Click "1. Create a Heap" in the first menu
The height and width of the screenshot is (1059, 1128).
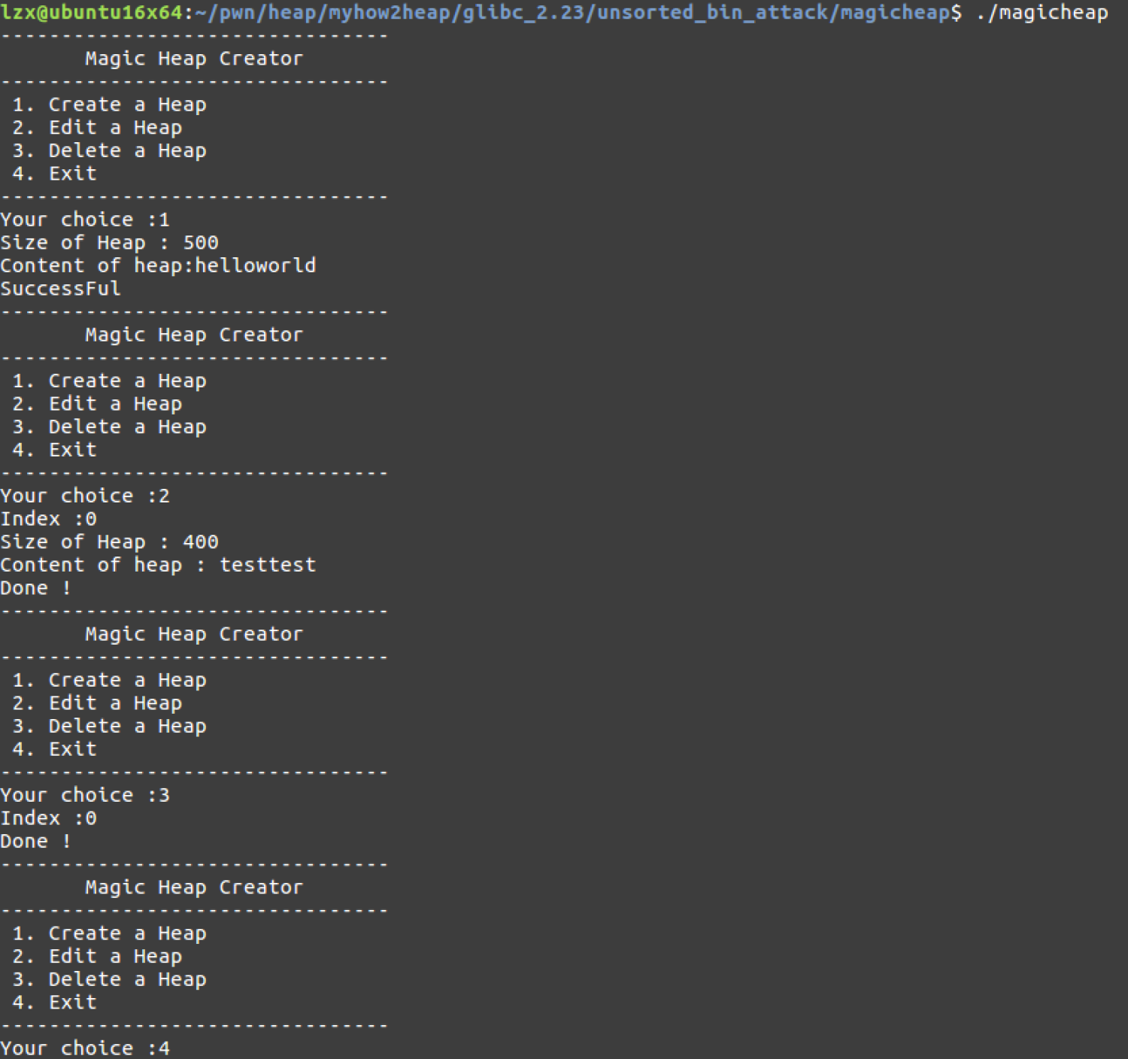point(109,105)
